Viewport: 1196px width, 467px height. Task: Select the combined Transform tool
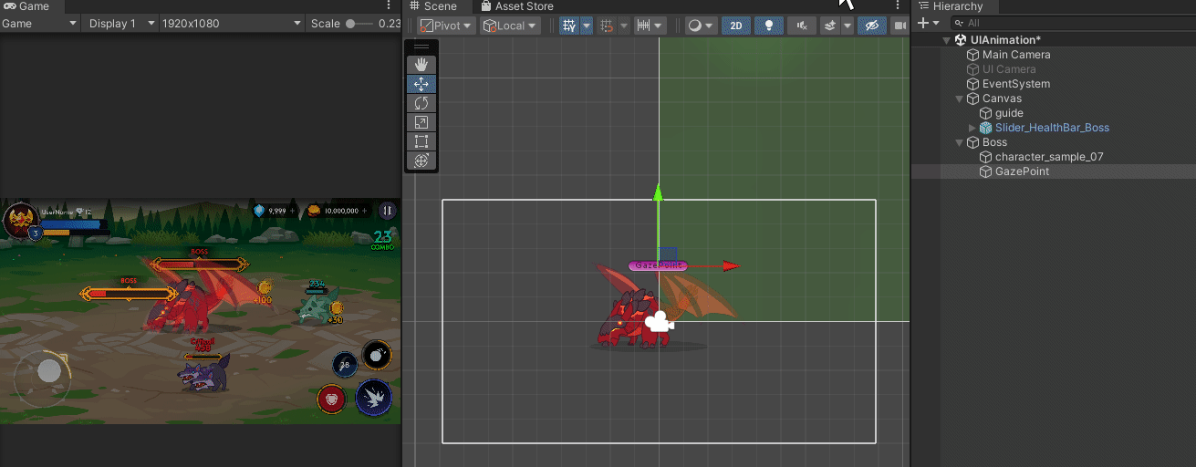coord(421,161)
